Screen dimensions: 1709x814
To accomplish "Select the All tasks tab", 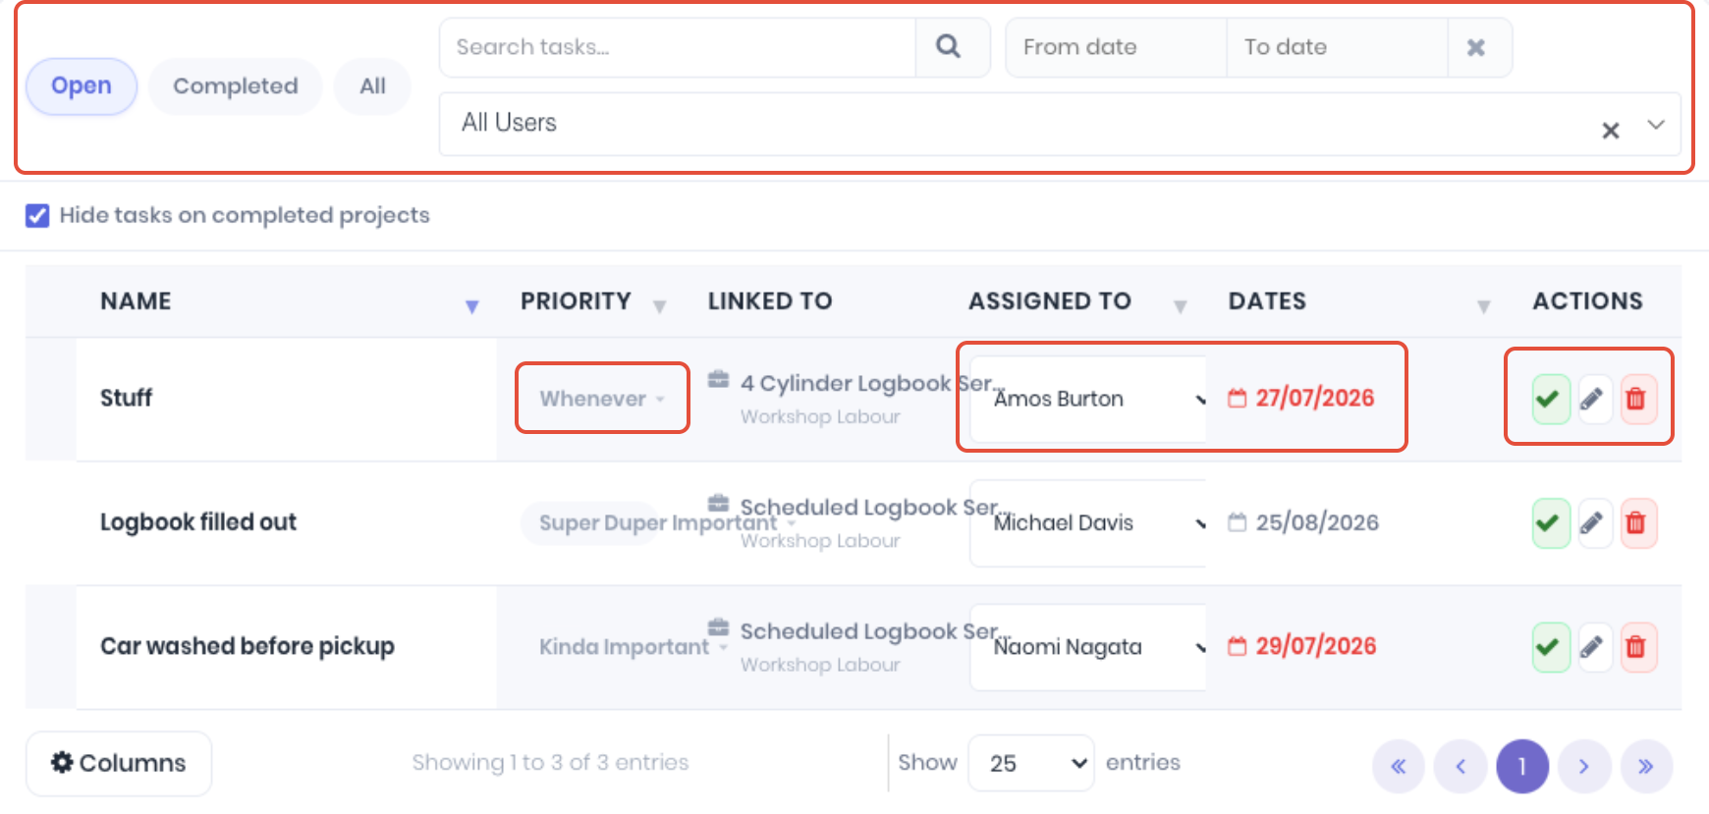I will [x=372, y=86].
